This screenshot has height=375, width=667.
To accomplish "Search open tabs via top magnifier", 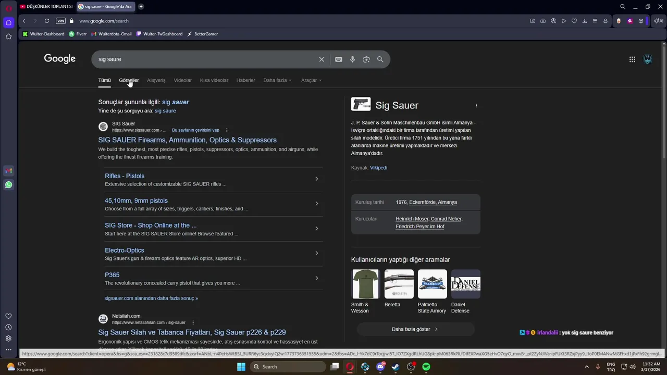I will tap(623, 7).
